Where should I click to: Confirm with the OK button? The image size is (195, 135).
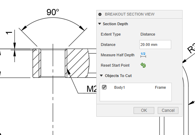144,110
